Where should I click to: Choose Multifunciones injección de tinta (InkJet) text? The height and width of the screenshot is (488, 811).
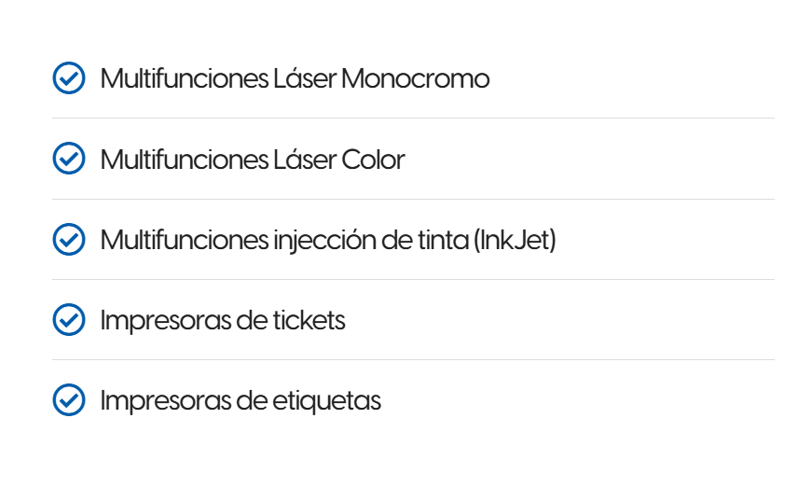coord(327,240)
